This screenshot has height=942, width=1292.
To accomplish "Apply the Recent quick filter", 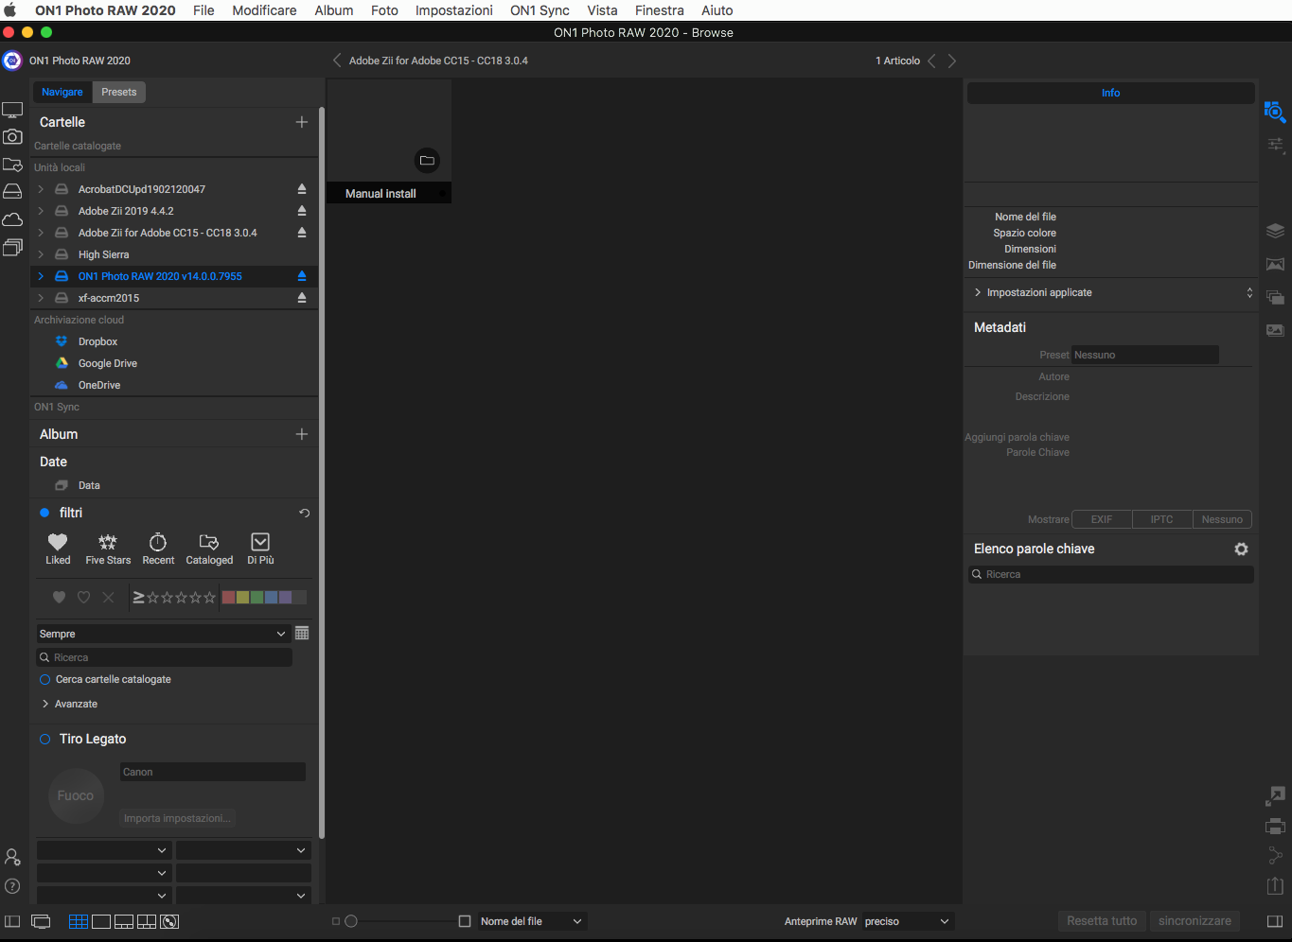I will point(158,549).
